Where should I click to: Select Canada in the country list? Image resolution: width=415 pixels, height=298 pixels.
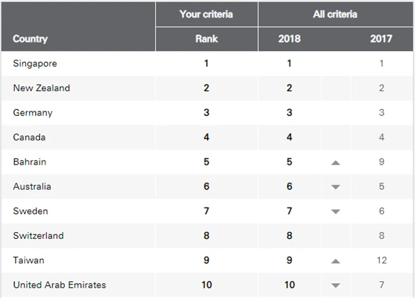tap(29, 137)
